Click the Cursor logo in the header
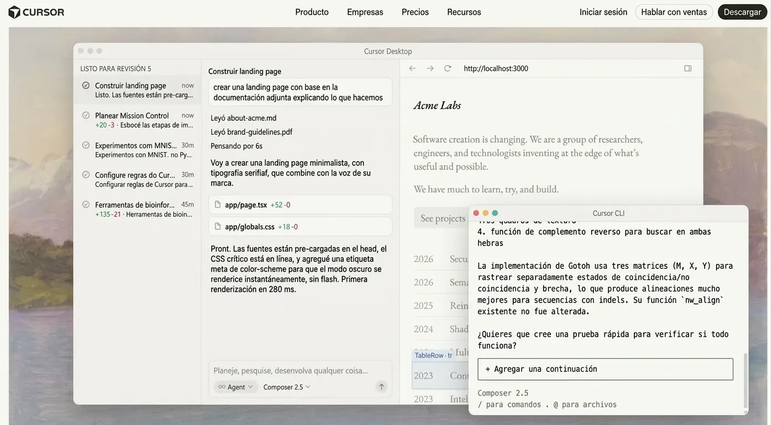The height and width of the screenshot is (425, 771). 37,12
